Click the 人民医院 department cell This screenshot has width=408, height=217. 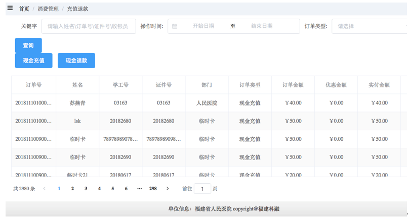tap(207, 103)
